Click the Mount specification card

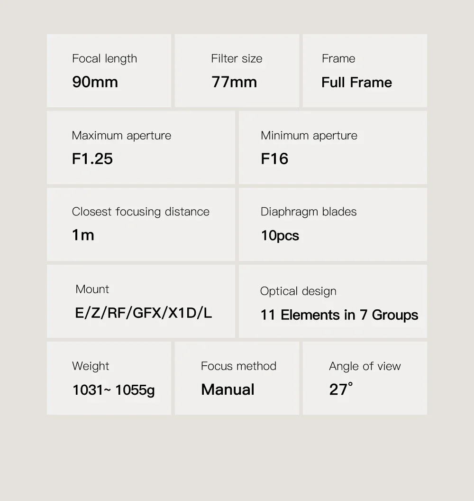coord(141,301)
